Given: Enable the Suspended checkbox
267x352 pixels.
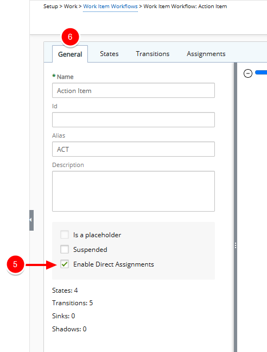Looking at the screenshot, I should coord(65,249).
